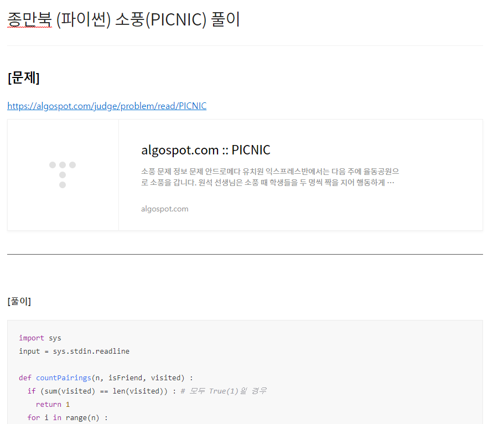The width and height of the screenshot is (493, 424).
Task: Click the algospot.com domain text in card
Action: (x=164, y=209)
